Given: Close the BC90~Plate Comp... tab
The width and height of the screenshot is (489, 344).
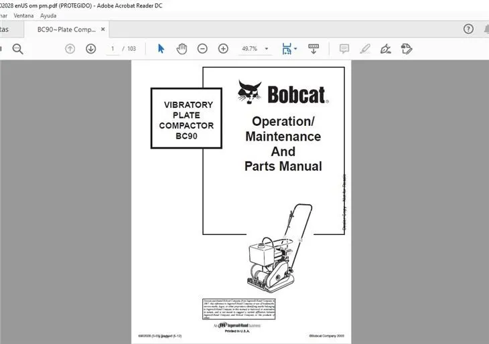Looking at the screenshot, I should pyautogui.click(x=103, y=29).
